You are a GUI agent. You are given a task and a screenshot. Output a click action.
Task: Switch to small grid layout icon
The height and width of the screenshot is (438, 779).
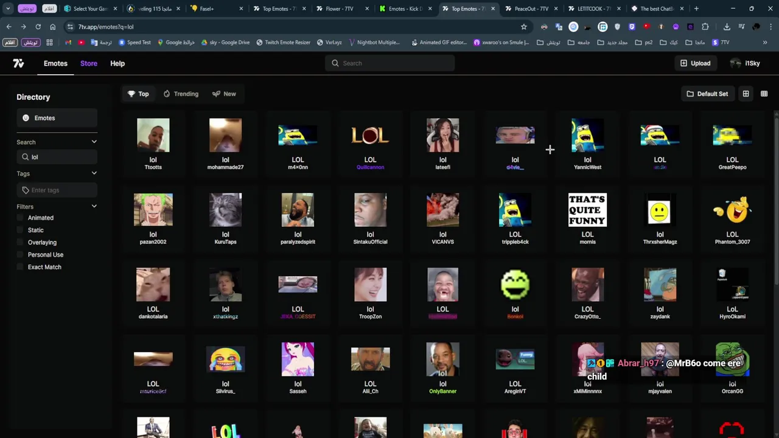click(x=764, y=94)
